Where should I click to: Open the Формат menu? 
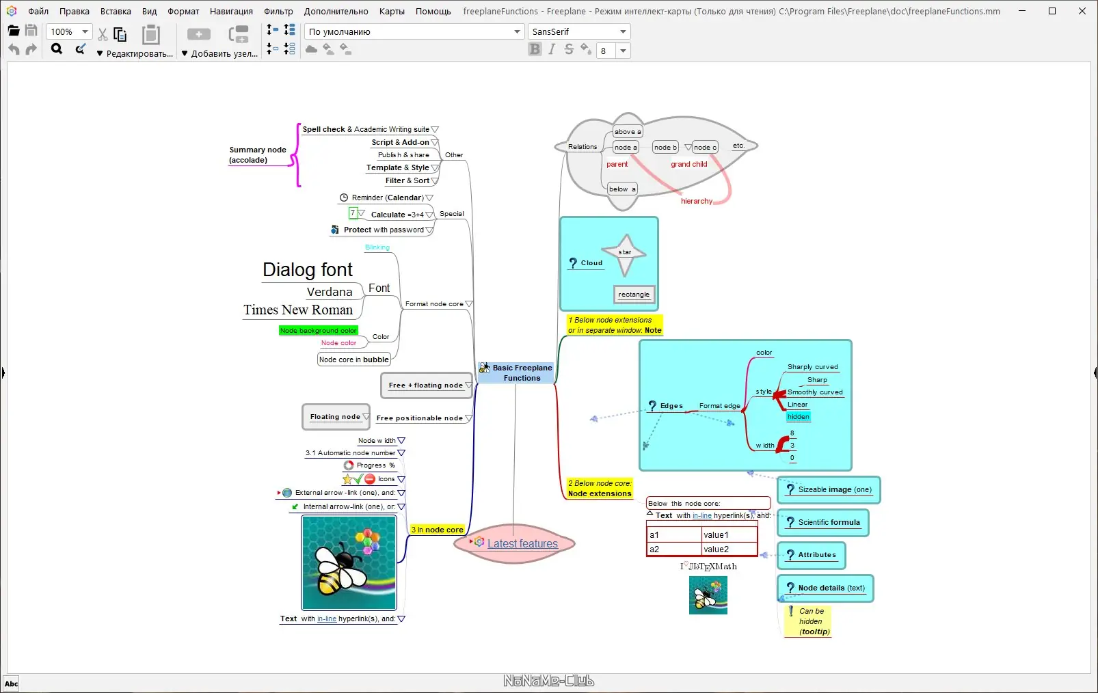pyautogui.click(x=183, y=11)
